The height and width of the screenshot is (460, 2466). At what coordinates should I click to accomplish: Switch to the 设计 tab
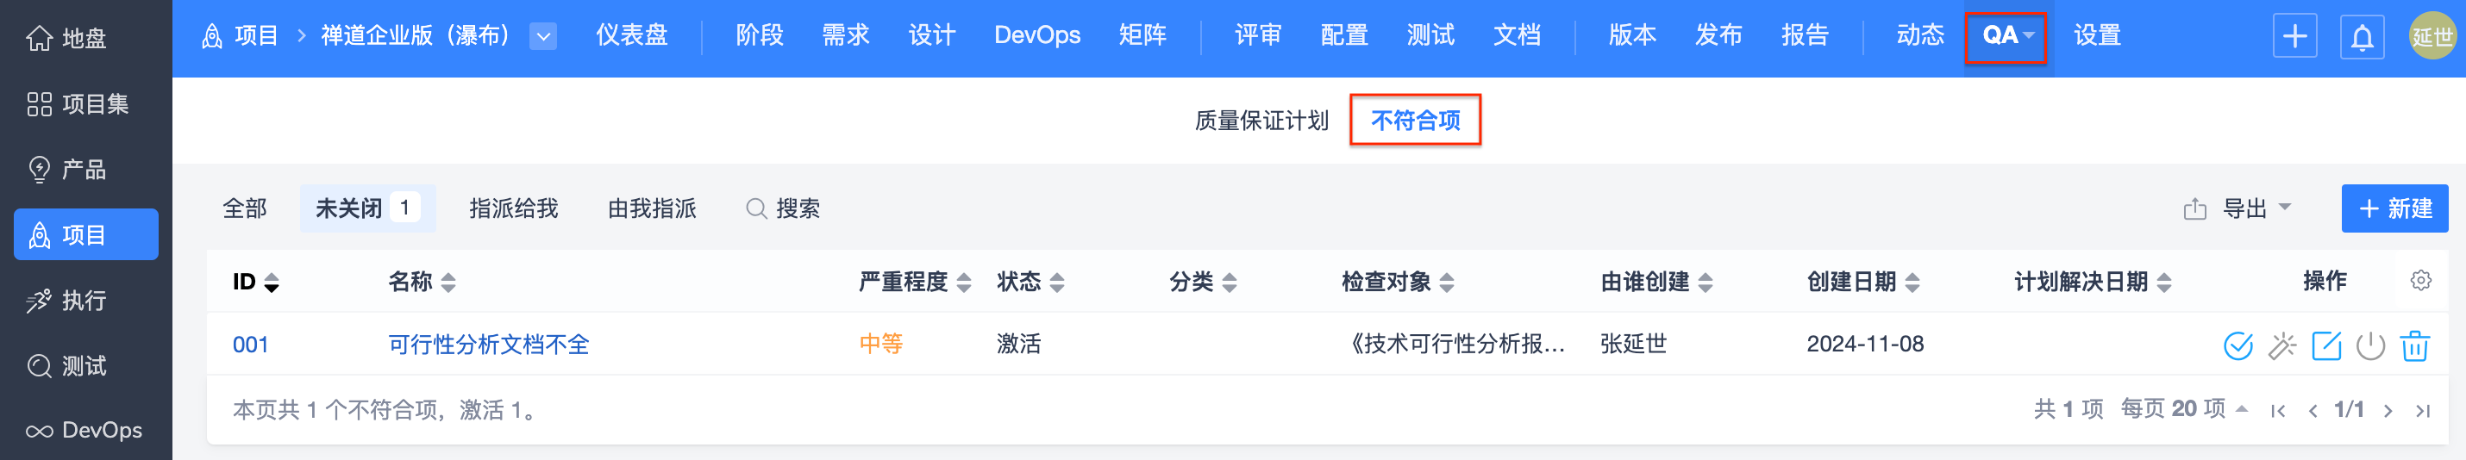click(x=931, y=35)
